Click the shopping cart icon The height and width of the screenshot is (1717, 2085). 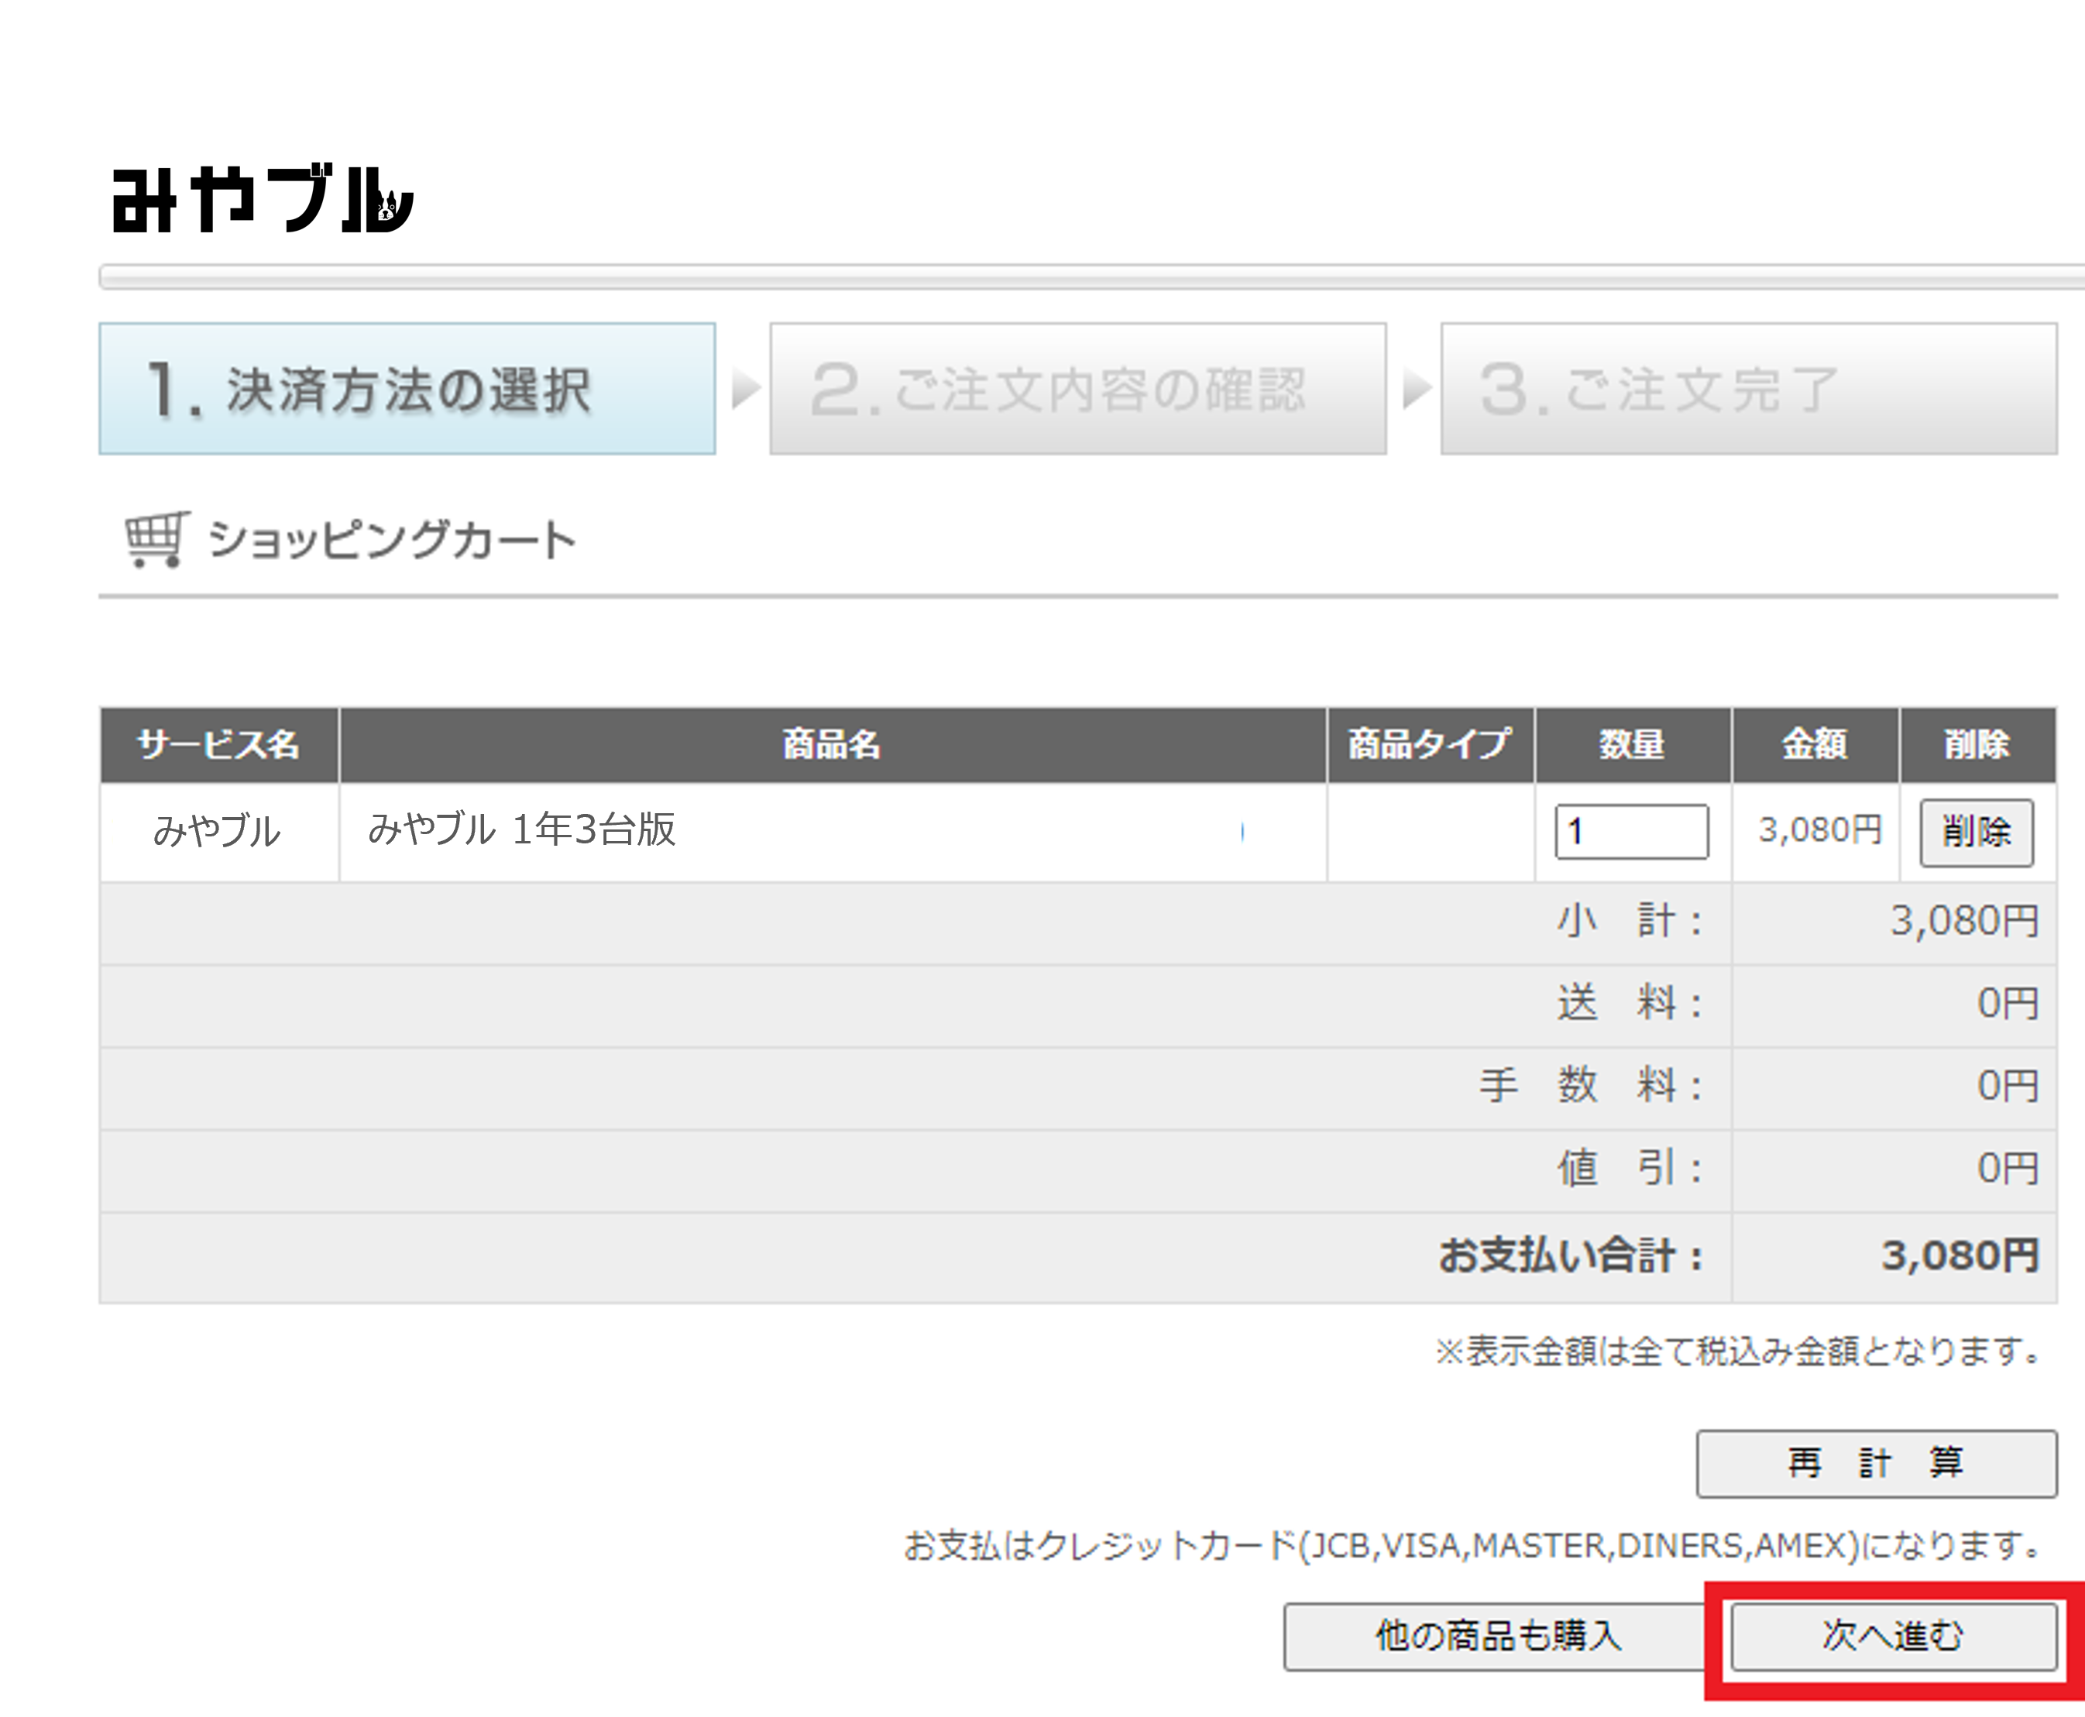(x=156, y=539)
